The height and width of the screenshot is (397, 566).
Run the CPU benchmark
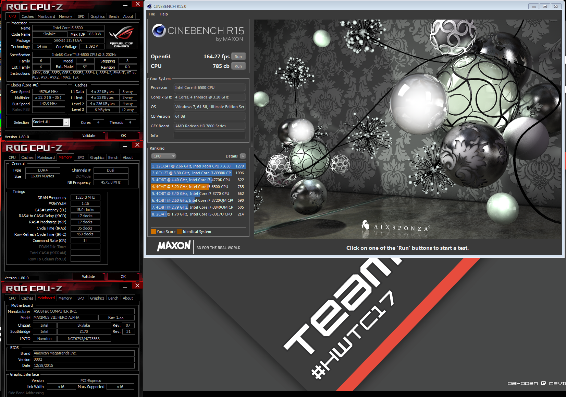(x=238, y=66)
